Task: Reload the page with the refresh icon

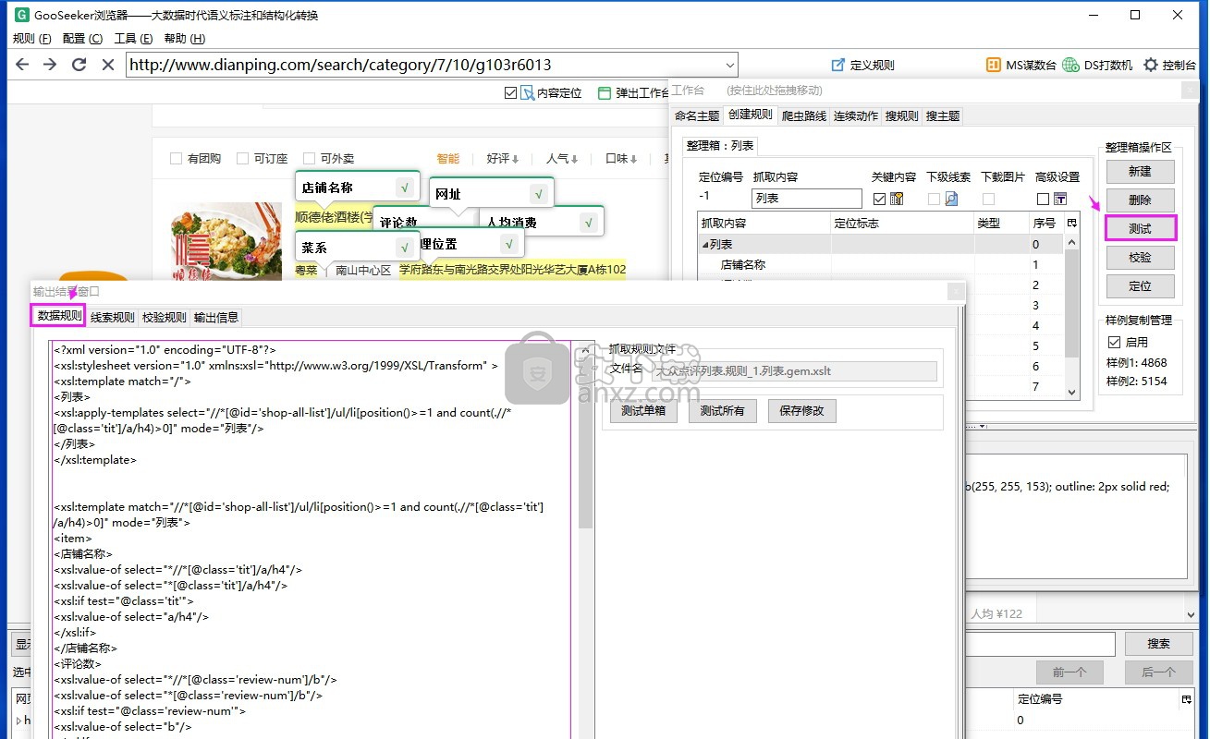Action: (x=79, y=65)
